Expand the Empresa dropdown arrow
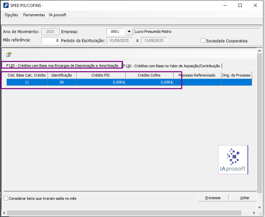This screenshot has width=265, height=217. click(x=129, y=31)
